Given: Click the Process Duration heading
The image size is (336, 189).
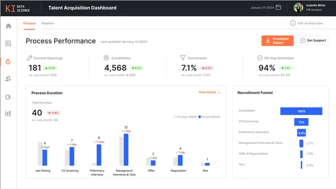Looking at the screenshot, I should click(47, 93).
